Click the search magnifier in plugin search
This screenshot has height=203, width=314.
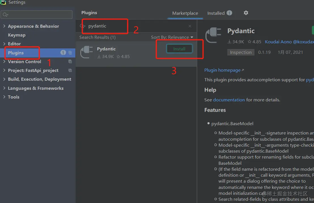coord(82,26)
